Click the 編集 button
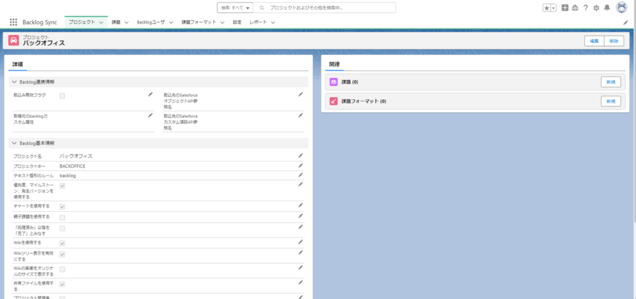 (594, 41)
